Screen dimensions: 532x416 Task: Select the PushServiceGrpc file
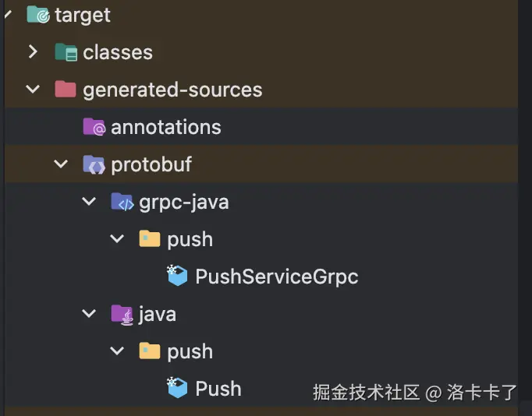[276, 277]
